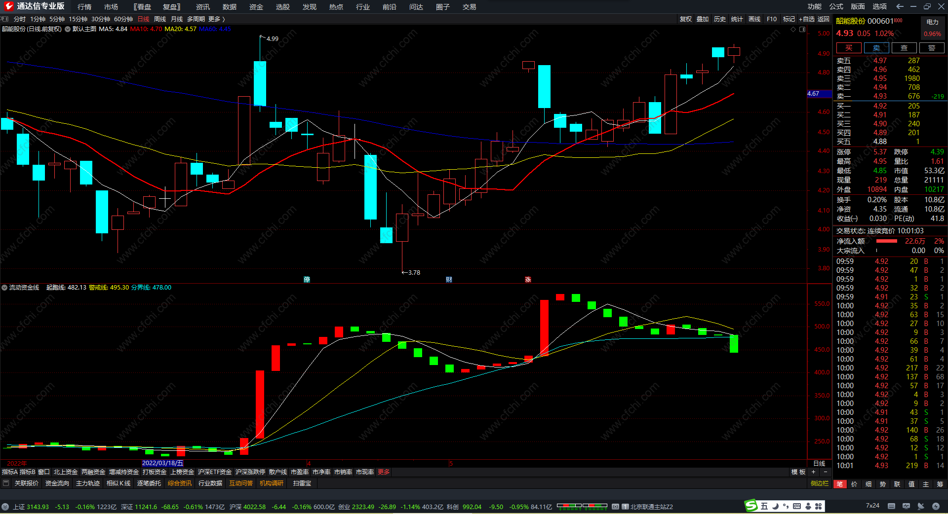The image size is (948, 514).
Task: Click the red 净流入额 progress bar
Action: [x=887, y=241]
